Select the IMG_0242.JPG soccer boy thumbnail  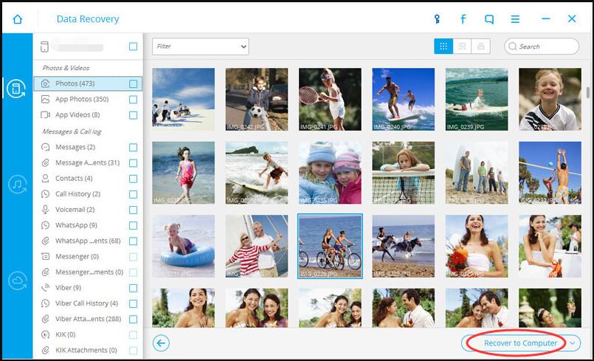[257, 100]
